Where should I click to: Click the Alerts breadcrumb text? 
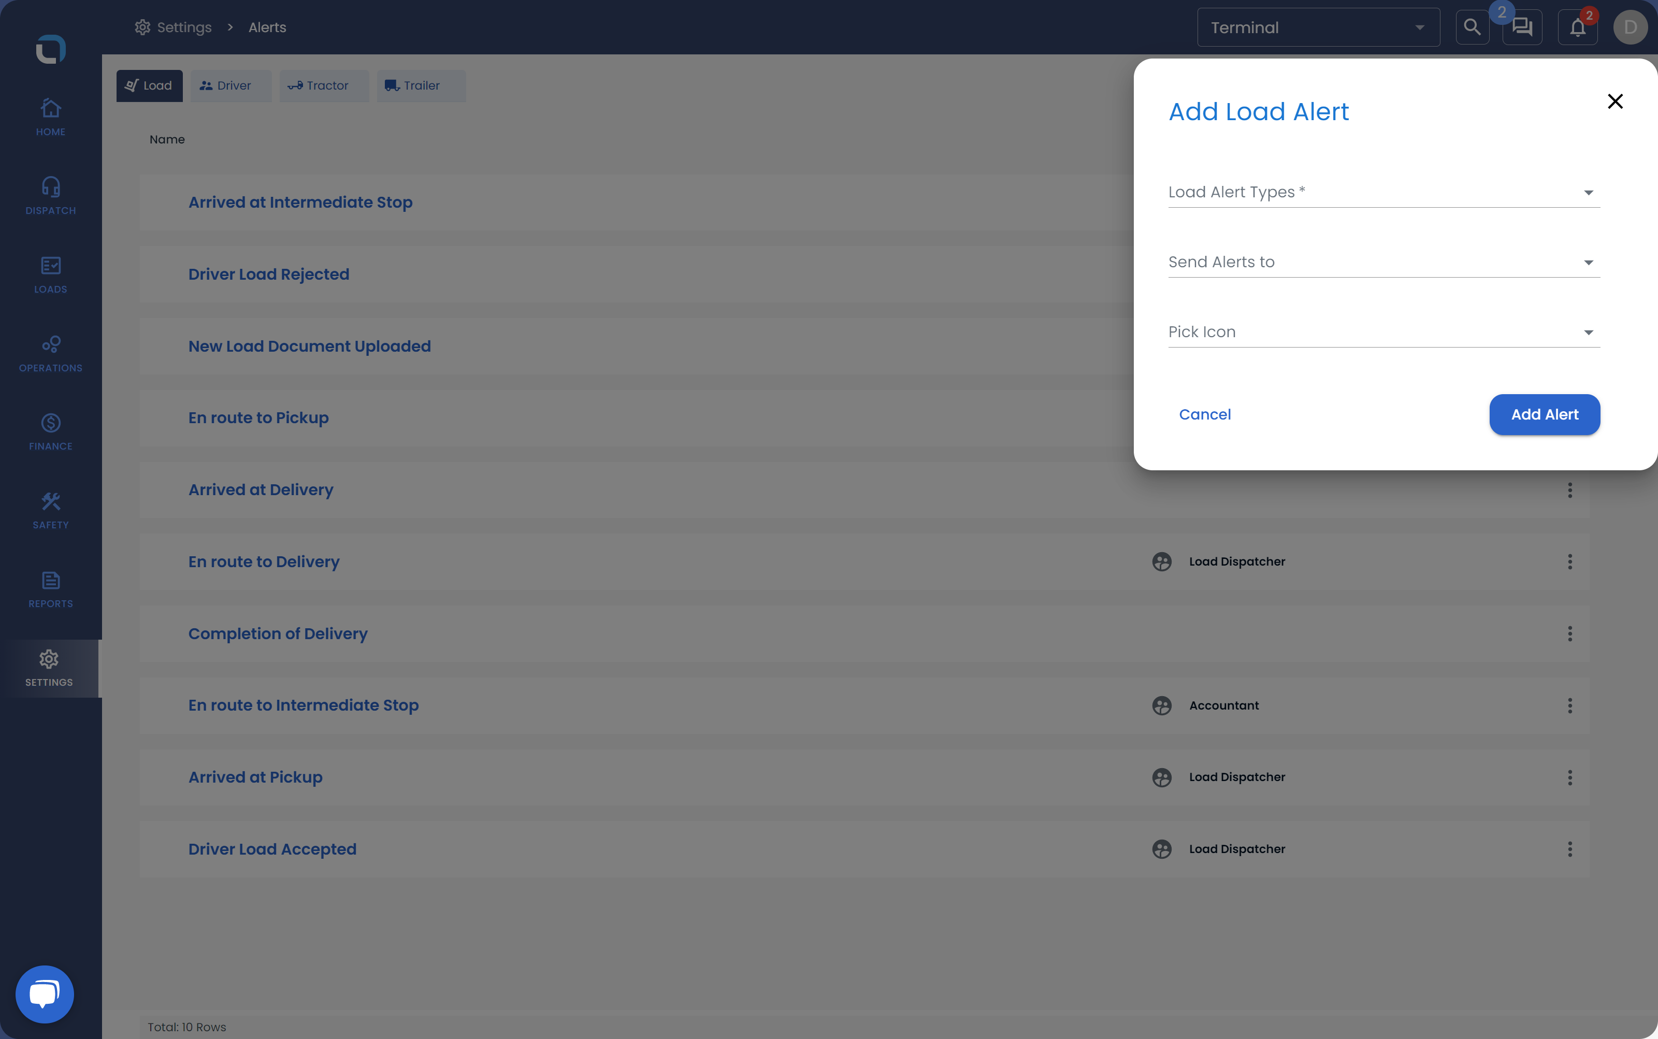point(267,27)
